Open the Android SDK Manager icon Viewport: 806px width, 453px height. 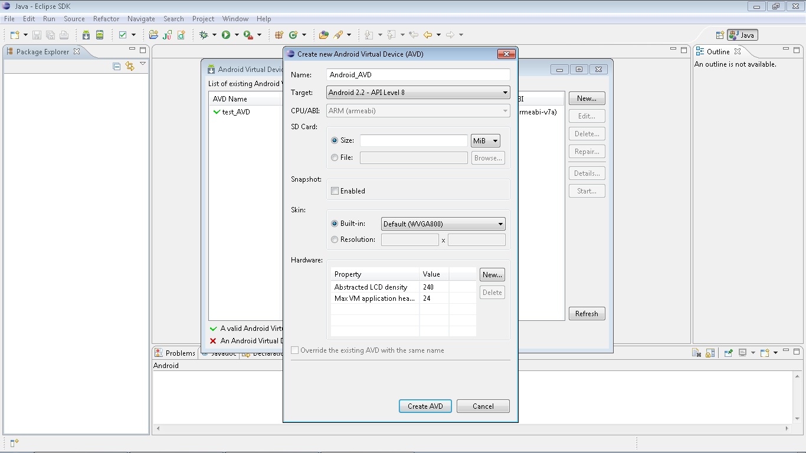point(86,35)
